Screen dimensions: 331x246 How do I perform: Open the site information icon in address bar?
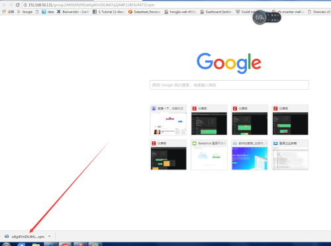pyautogui.click(x=25, y=5)
